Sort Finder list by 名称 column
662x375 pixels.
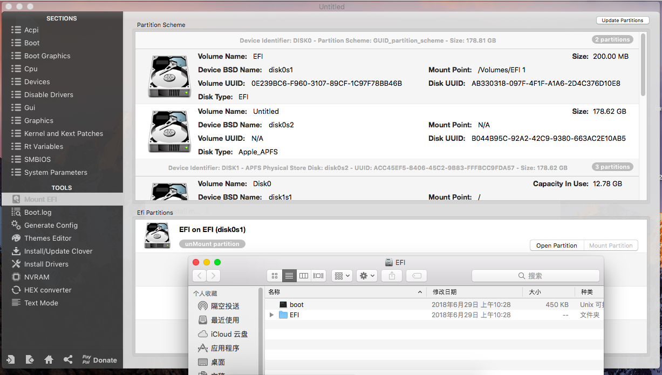(x=345, y=292)
